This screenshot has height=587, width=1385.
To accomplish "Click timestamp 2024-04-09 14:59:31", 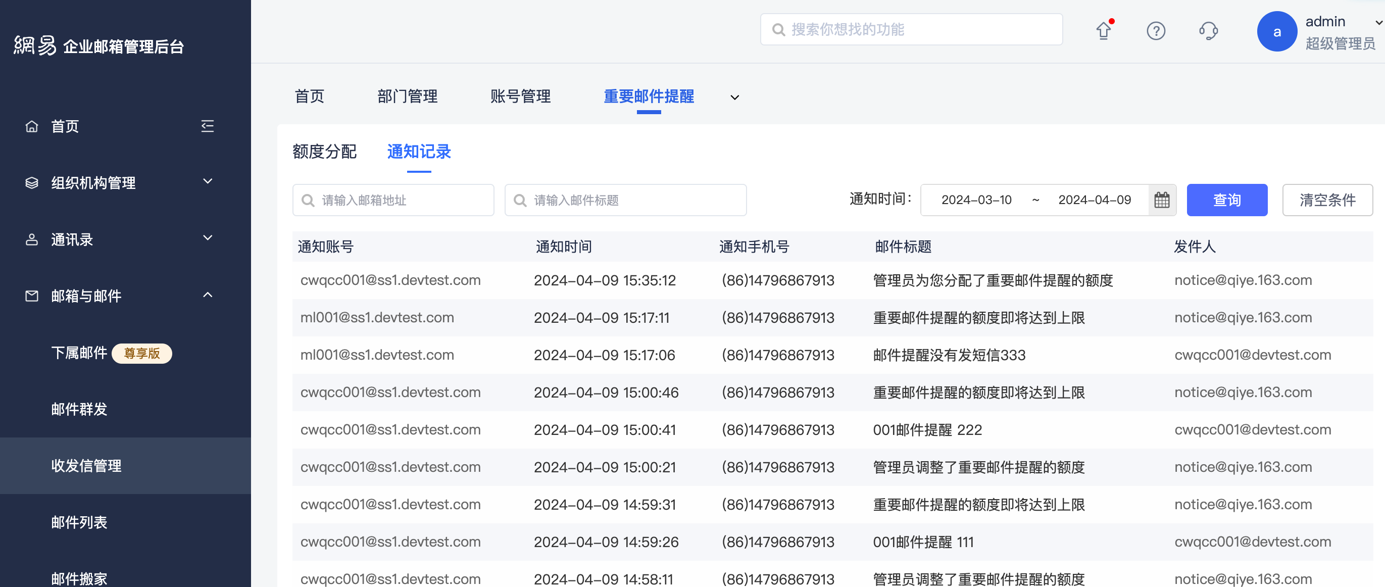I will point(605,504).
